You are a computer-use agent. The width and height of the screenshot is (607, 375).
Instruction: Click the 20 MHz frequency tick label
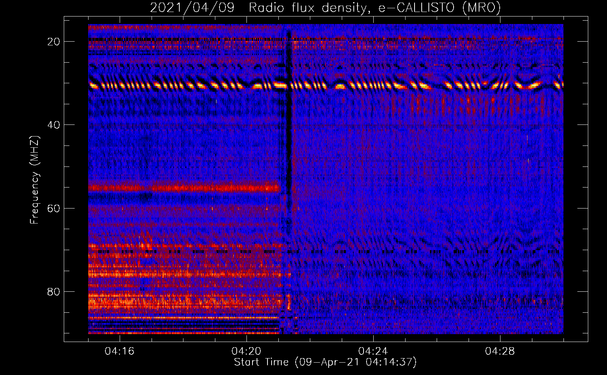coord(54,42)
